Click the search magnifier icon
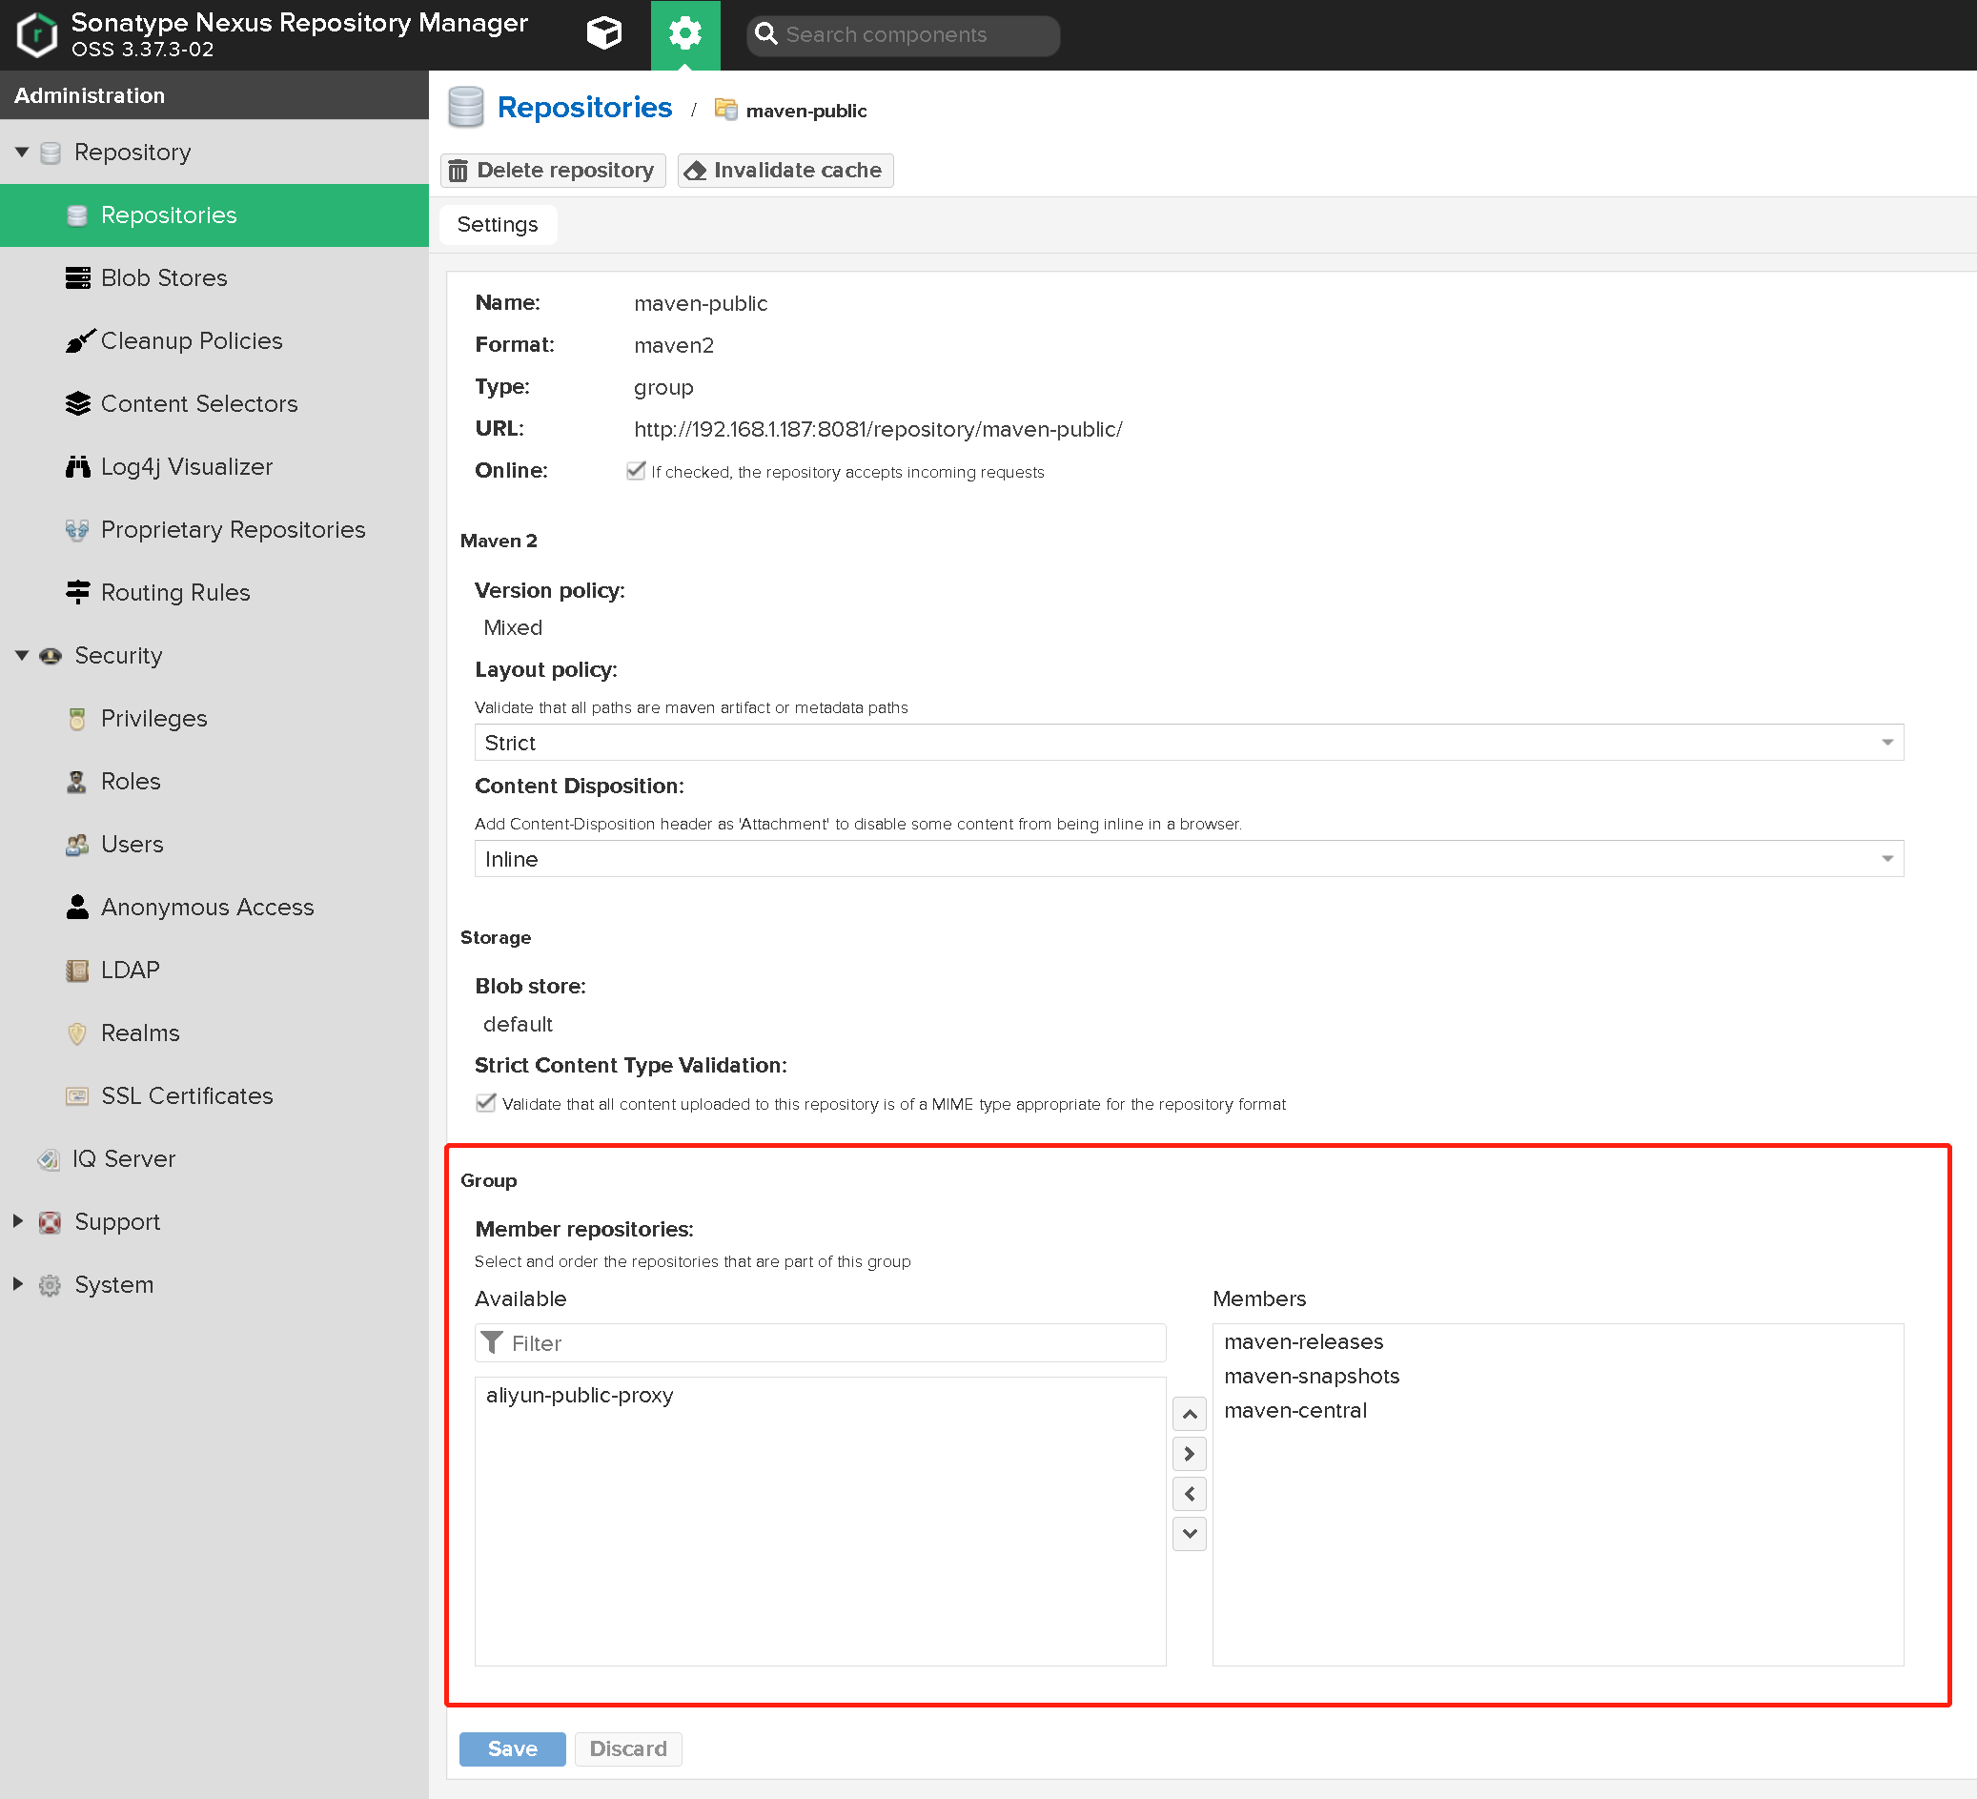The image size is (1977, 1799). click(765, 34)
